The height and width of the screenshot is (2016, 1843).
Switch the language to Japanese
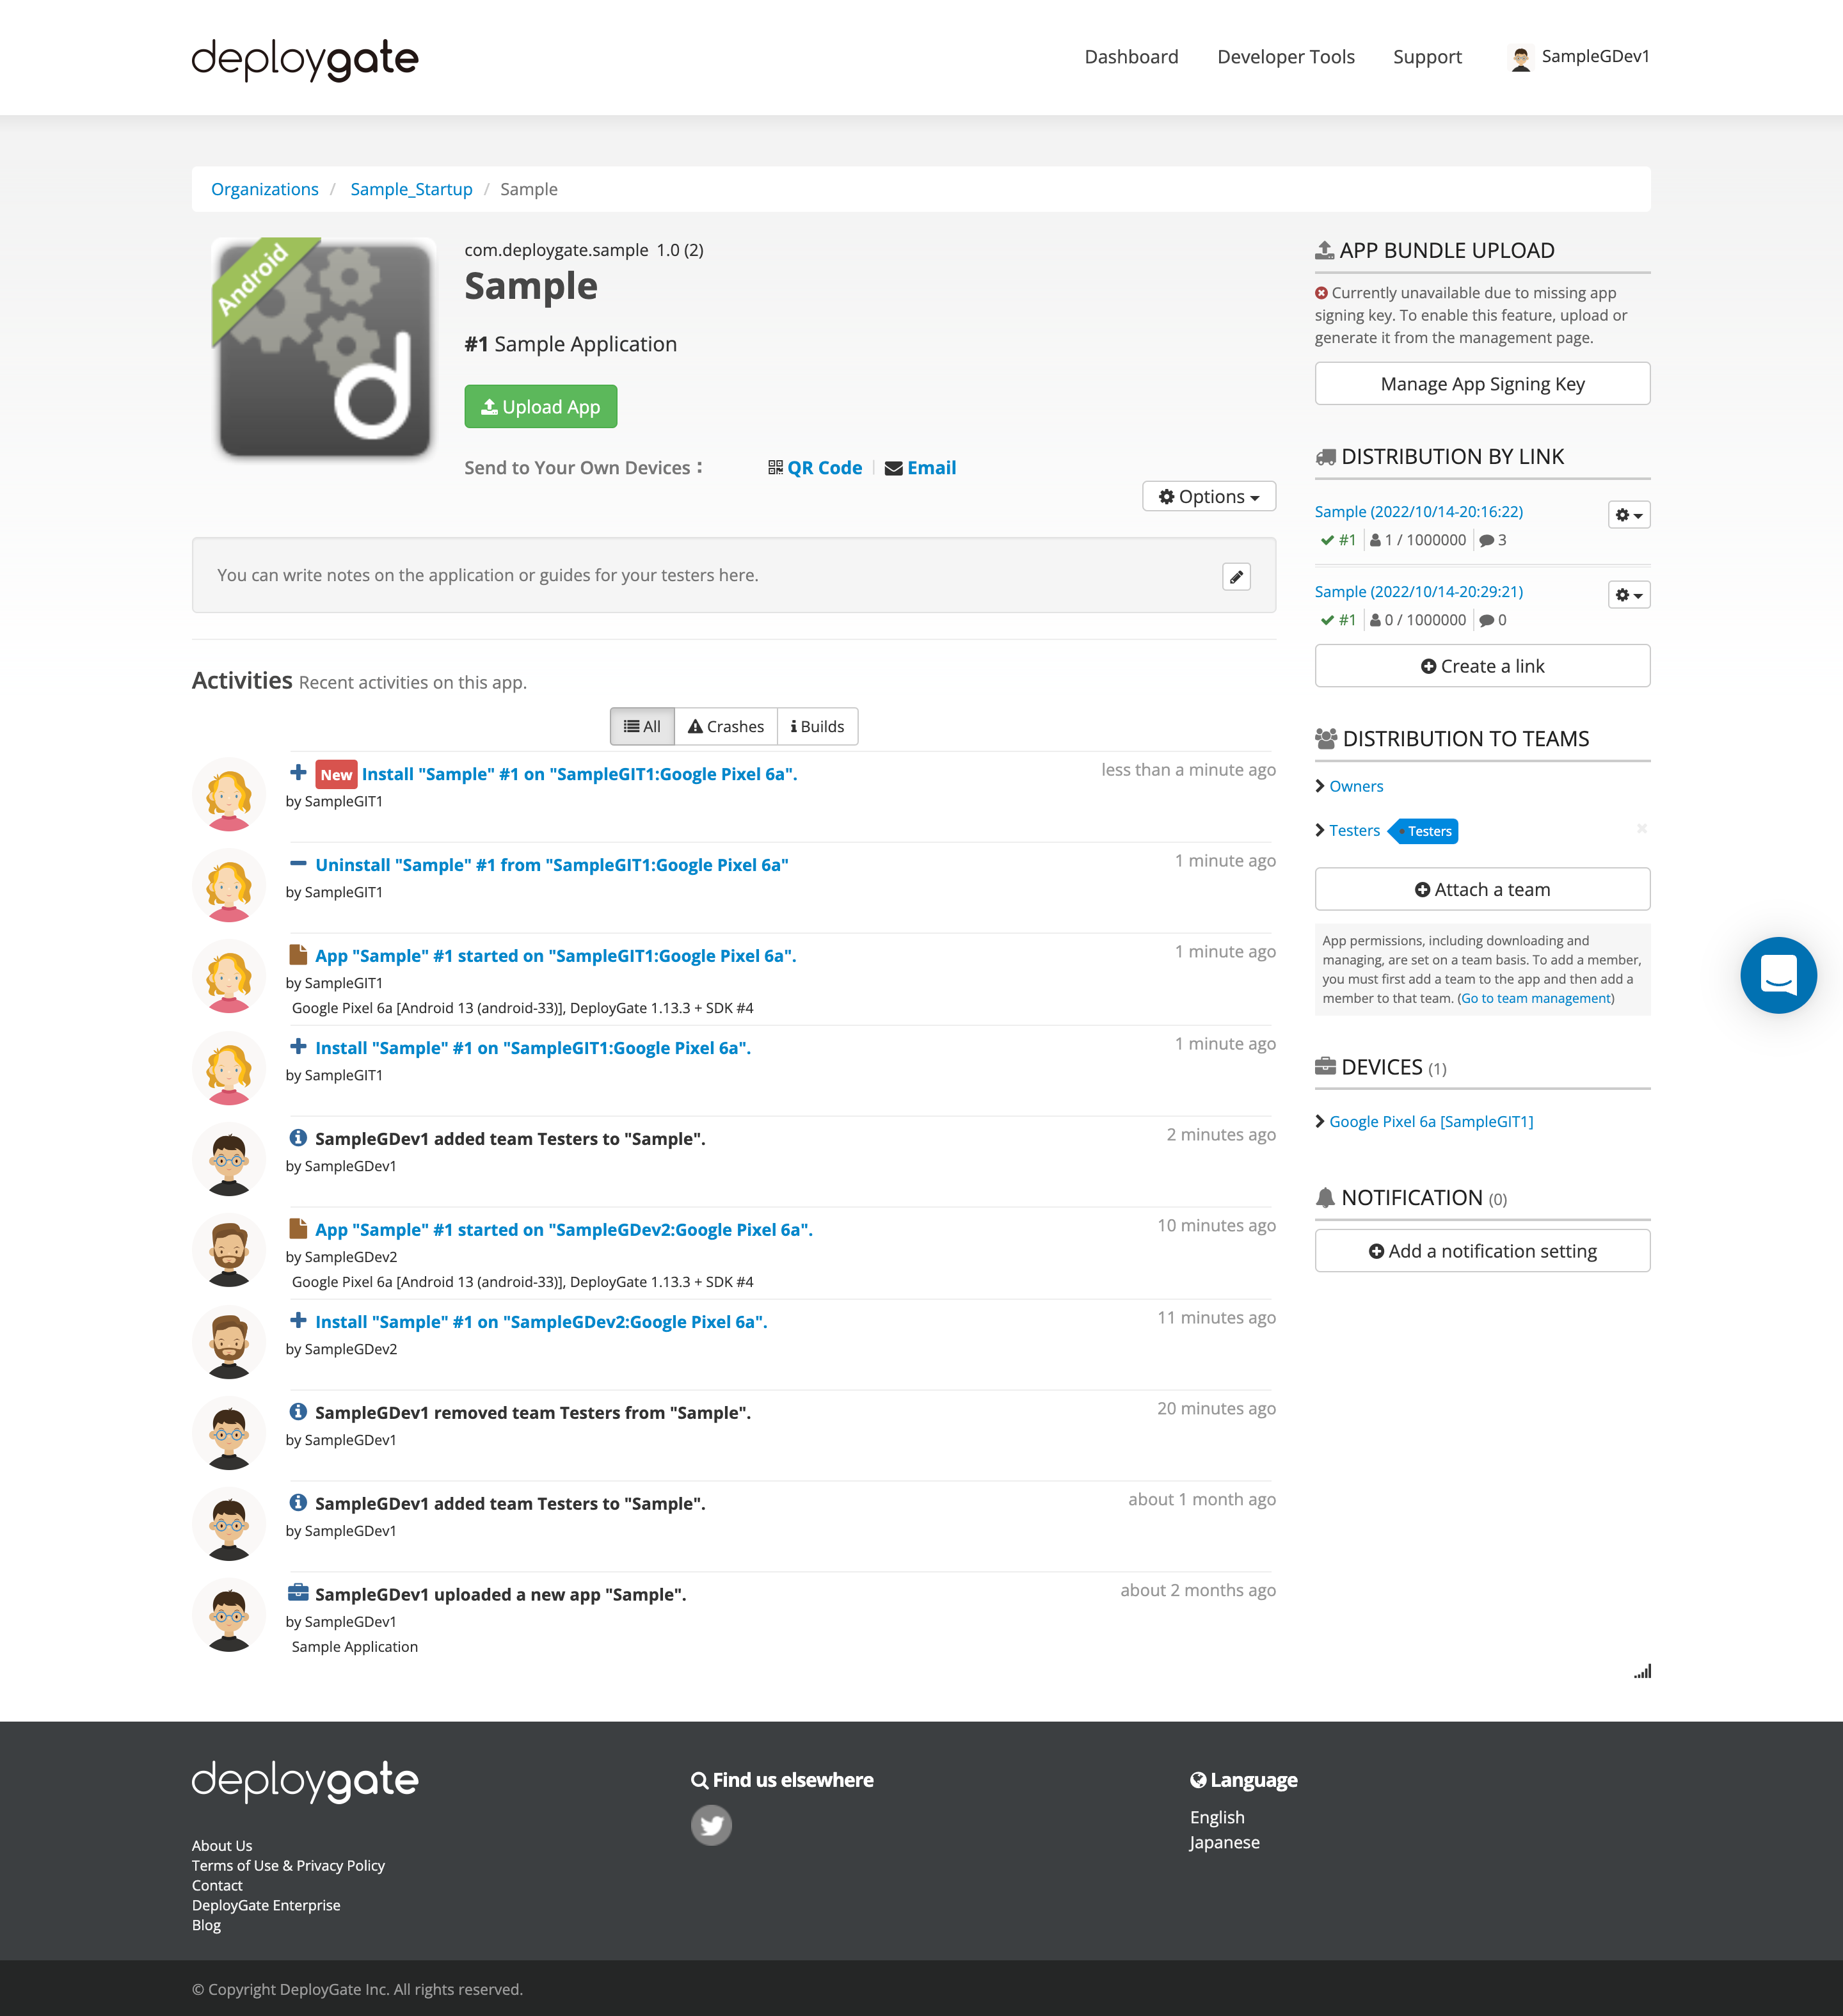pyautogui.click(x=1223, y=1842)
